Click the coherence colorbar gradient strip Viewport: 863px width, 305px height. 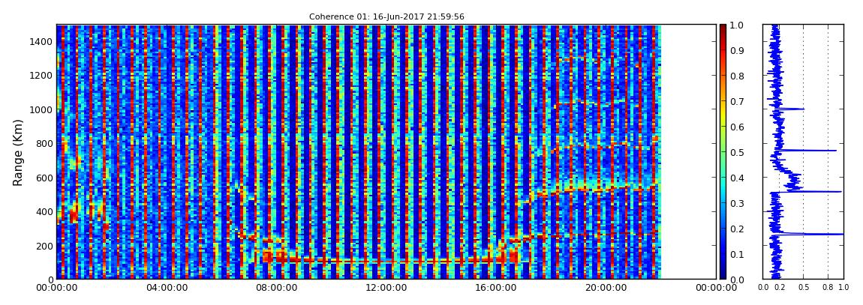coord(722,151)
